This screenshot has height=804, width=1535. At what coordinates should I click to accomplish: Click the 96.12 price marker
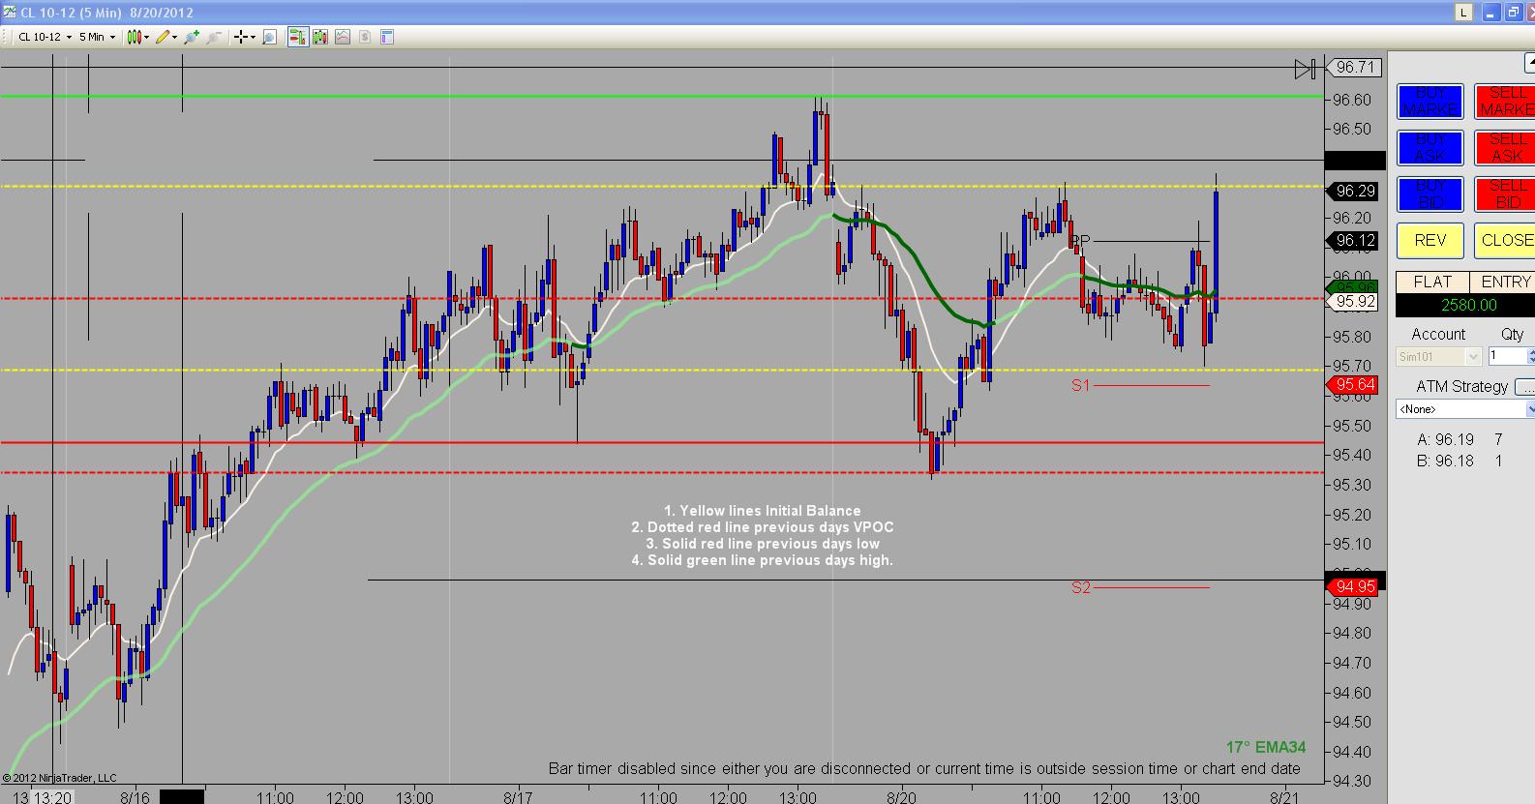pyautogui.click(x=1353, y=241)
